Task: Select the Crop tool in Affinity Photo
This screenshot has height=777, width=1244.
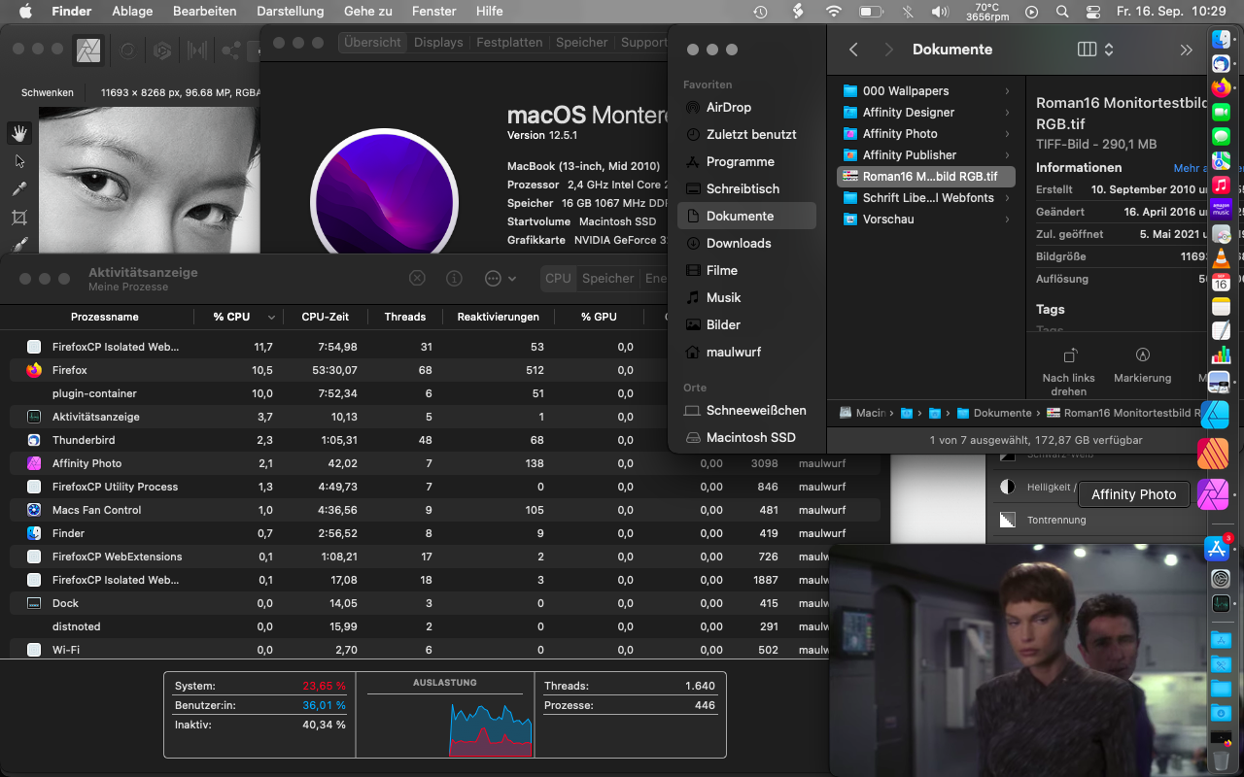Action: coord(19,217)
